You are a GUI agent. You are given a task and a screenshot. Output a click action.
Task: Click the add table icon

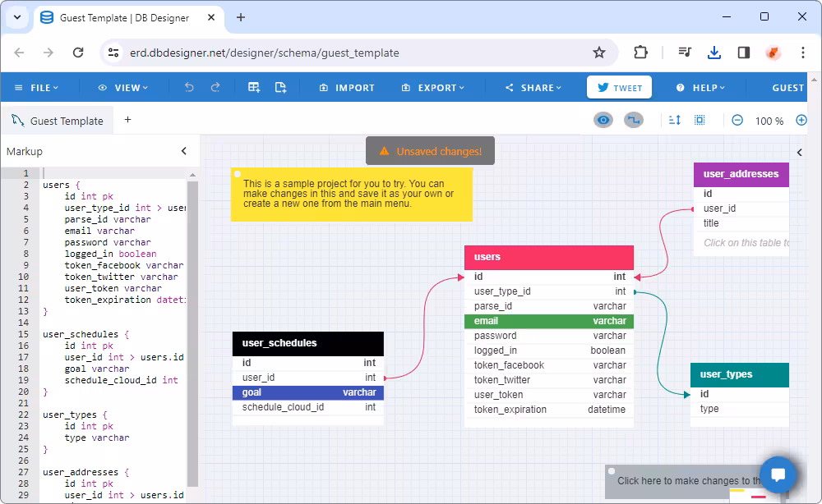254,87
